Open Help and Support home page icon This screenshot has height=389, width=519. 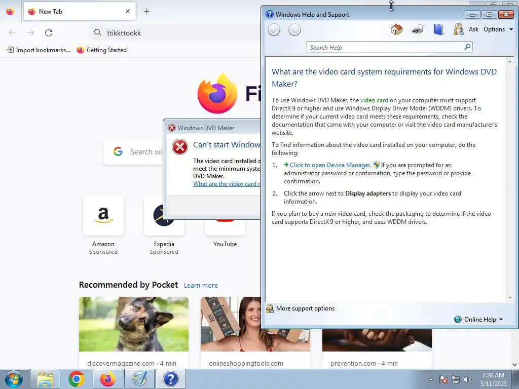tap(396, 29)
